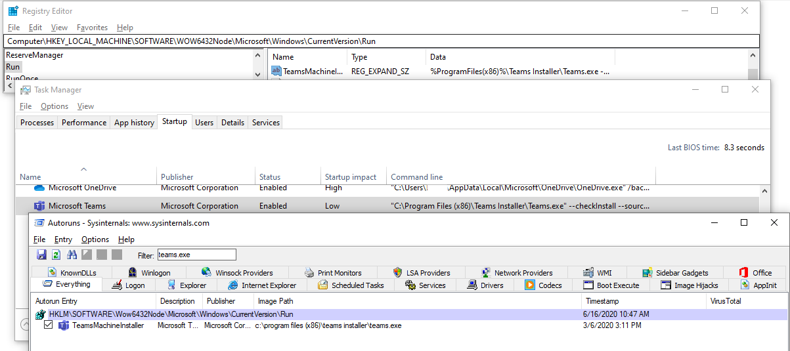Open the AppInit tab

[x=759, y=285]
